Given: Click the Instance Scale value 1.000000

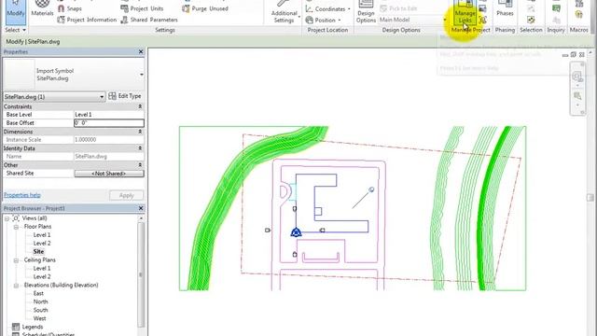Looking at the screenshot, I should click(109, 140).
